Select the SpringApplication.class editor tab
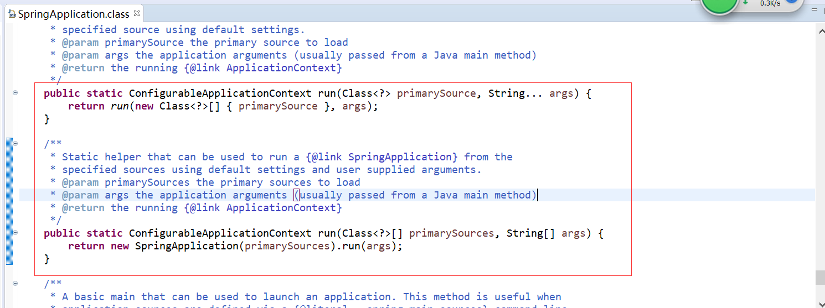Image resolution: width=825 pixels, height=308 pixels. (x=74, y=14)
